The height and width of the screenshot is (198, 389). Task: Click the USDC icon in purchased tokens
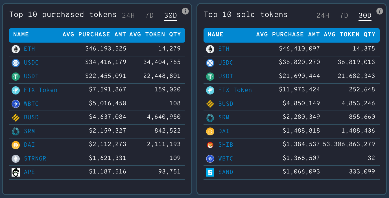16,63
